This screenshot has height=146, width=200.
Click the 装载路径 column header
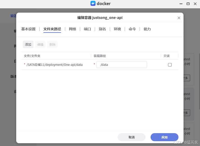pos(100,56)
